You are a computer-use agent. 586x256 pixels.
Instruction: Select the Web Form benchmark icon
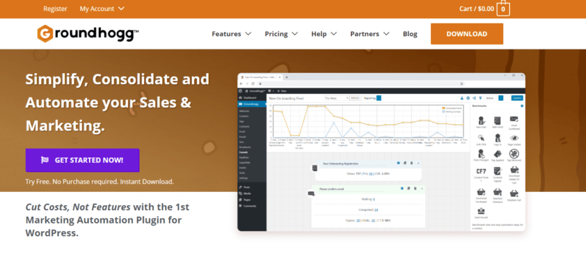point(497,121)
